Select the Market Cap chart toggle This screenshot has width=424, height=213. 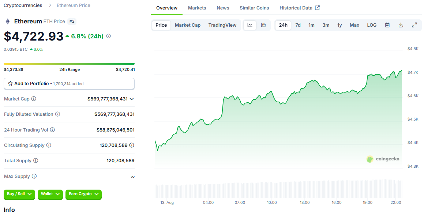point(188,25)
